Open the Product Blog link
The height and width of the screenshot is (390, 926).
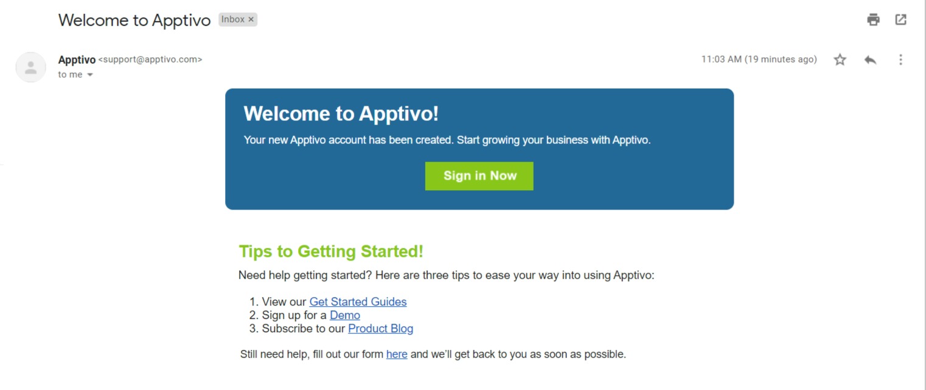pos(380,328)
